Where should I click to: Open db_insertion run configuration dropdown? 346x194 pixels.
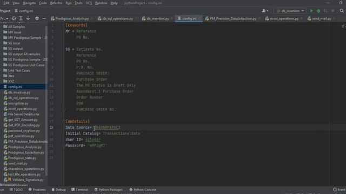point(290,11)
